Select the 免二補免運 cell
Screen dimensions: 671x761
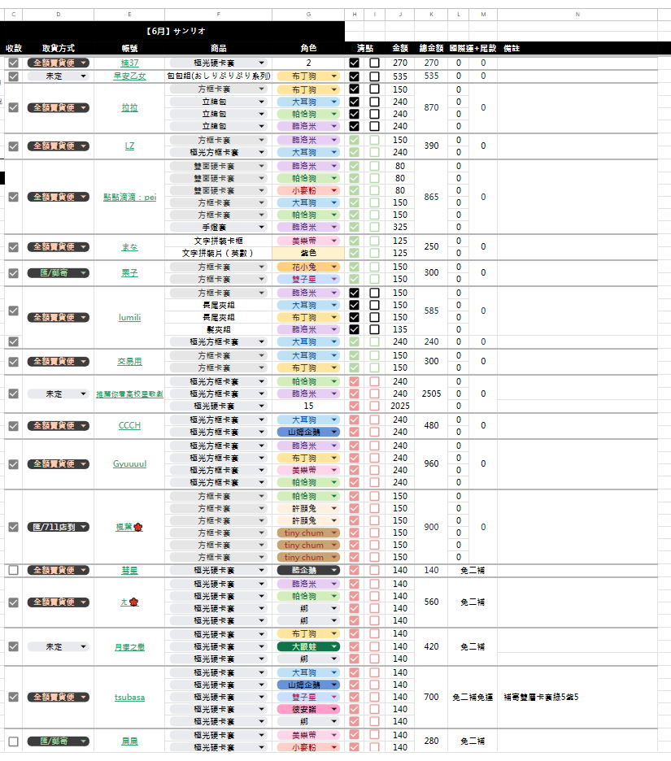[x=473, y=698]
